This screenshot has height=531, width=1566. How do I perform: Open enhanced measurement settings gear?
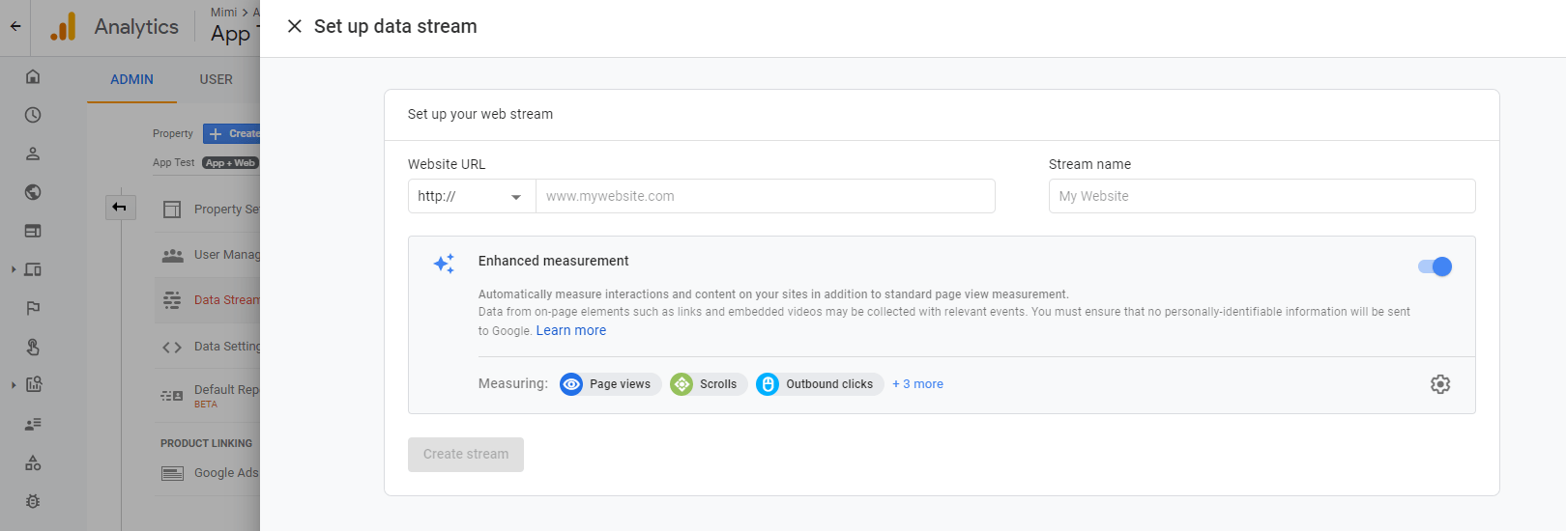pyautogui.click(x=1439, y=384)
